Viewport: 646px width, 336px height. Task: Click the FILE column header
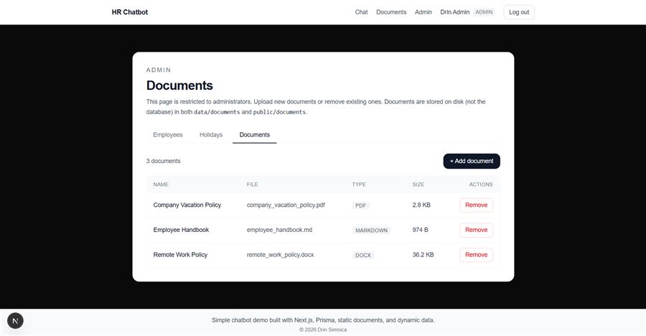[252, 185]
